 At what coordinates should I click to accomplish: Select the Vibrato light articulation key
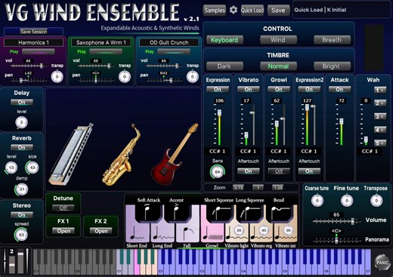[237, 233]
